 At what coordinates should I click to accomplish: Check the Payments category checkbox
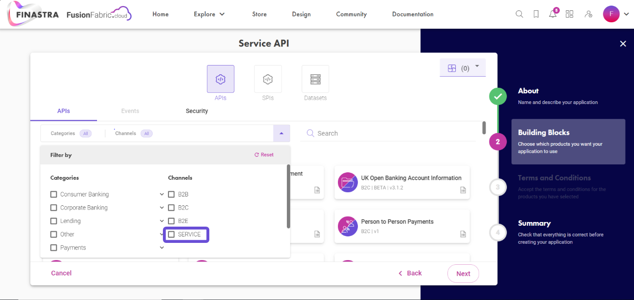(x=54, y=248)
